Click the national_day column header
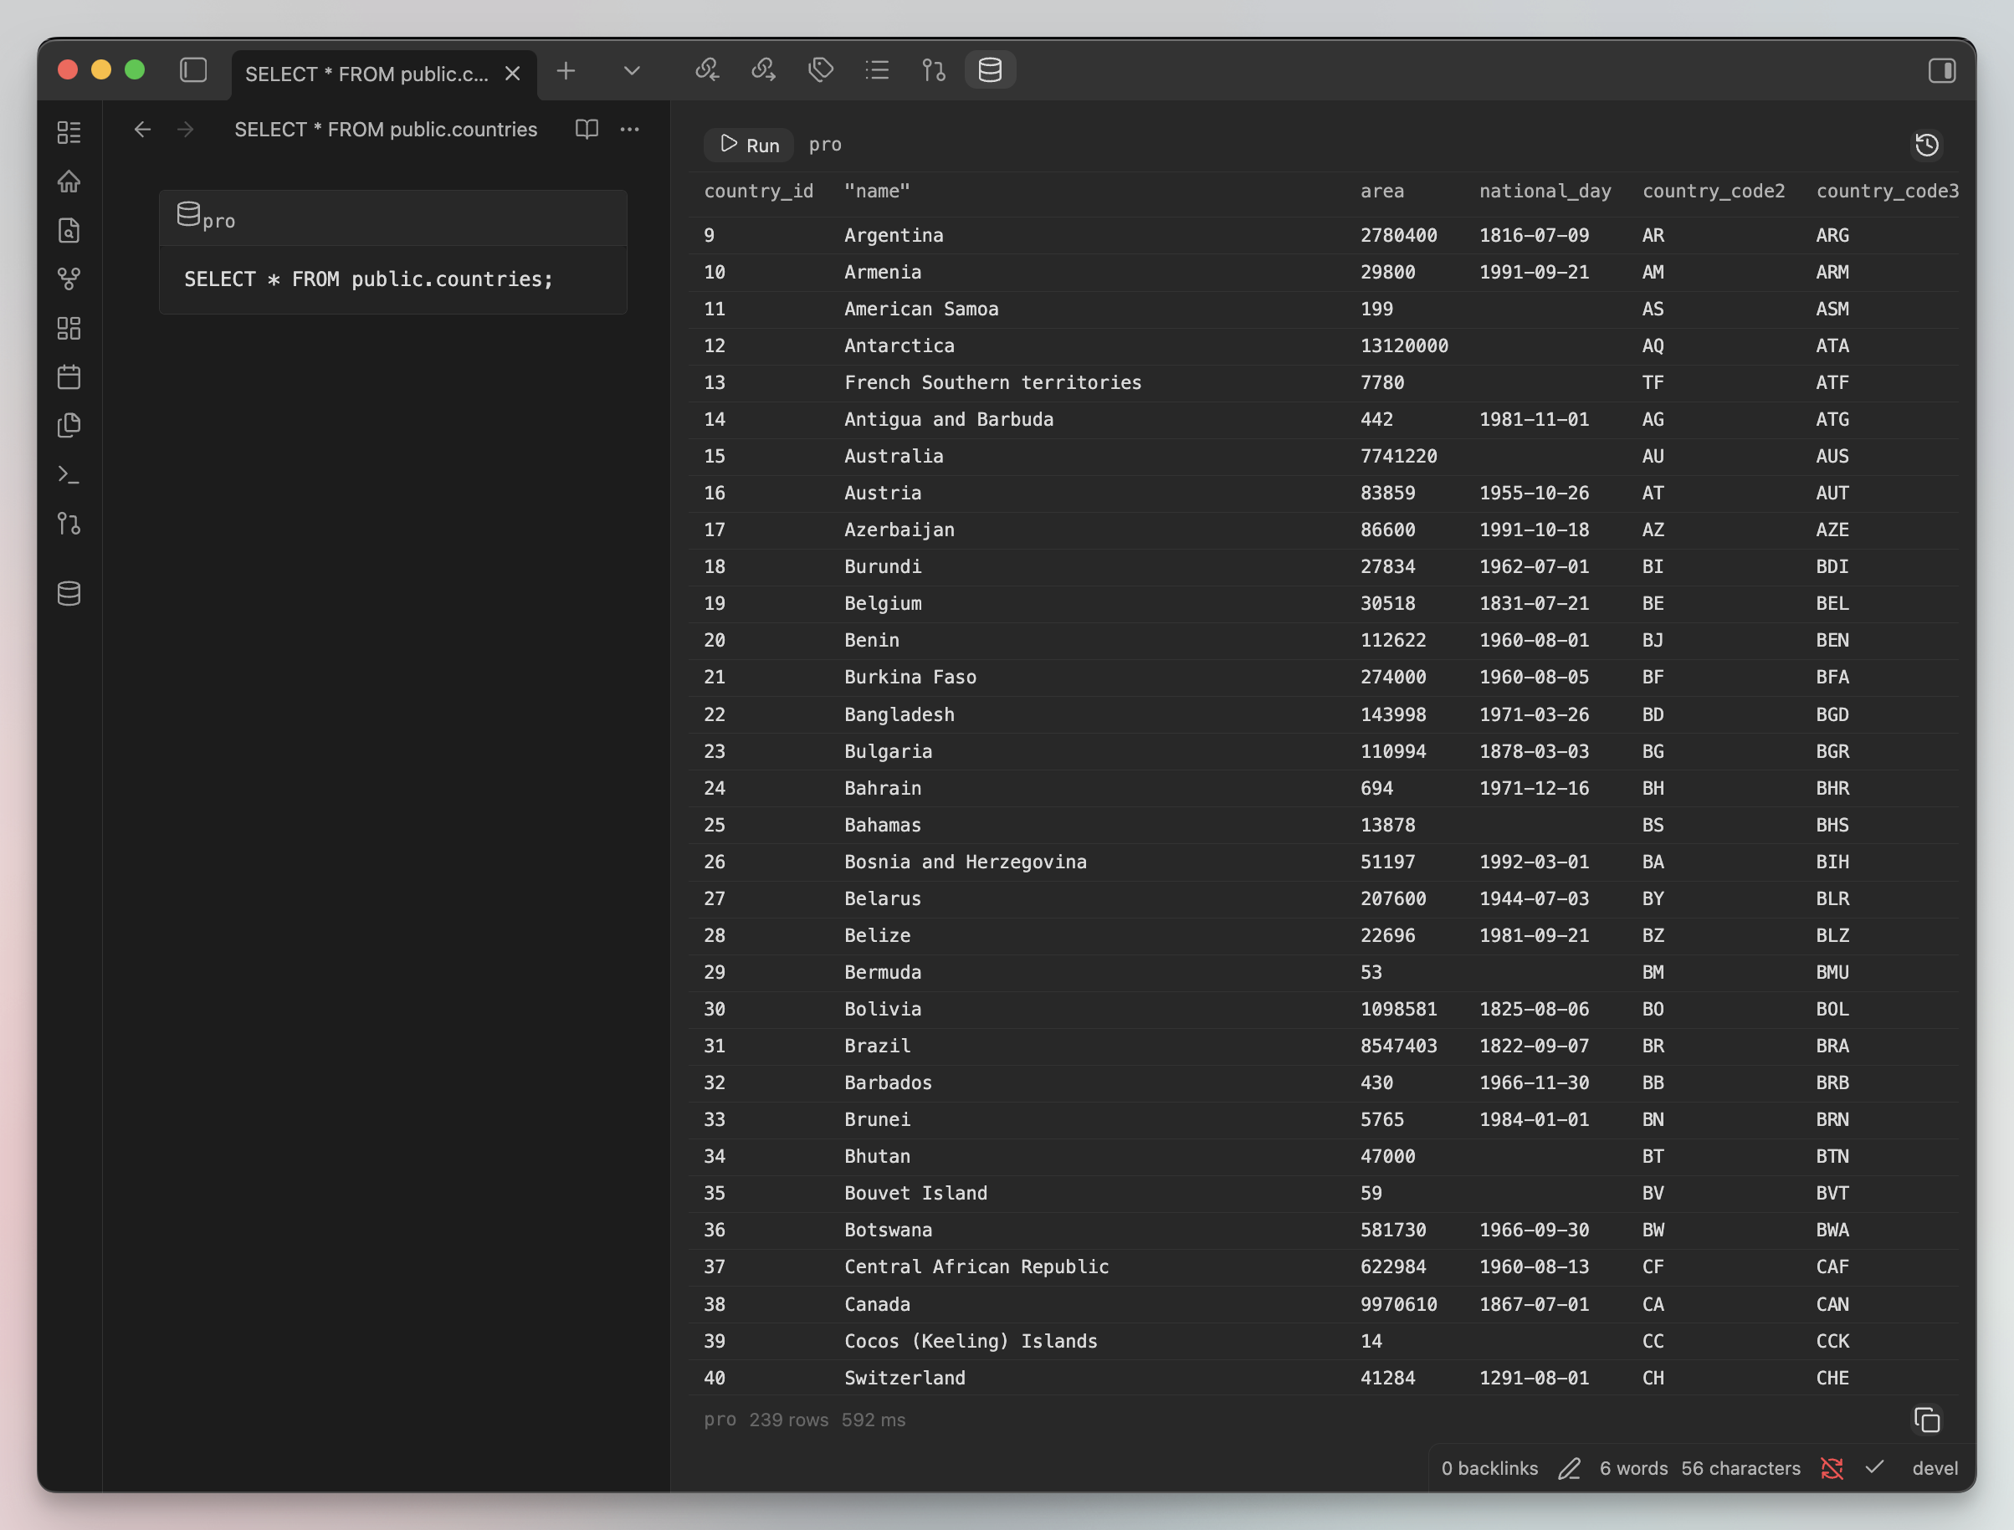2014x1530 pixels. [1545, 192]
